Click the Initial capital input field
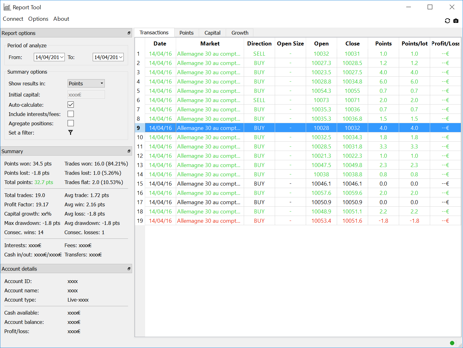Screen dimensions: 463x348 click(x=86, y=95)
